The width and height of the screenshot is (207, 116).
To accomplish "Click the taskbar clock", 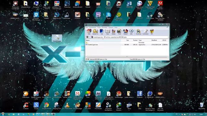I will [x=201, y=114].
